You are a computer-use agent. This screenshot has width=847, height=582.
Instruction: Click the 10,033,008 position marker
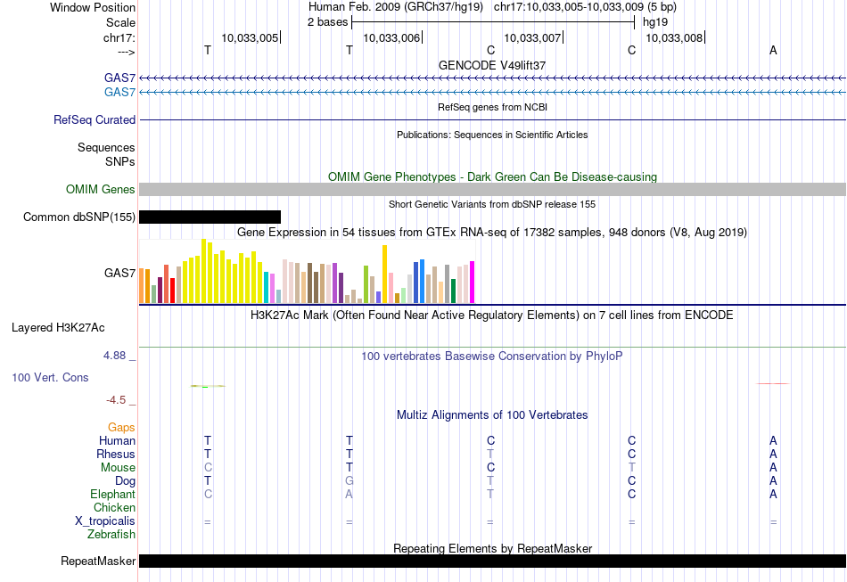[x=674, y=37]
